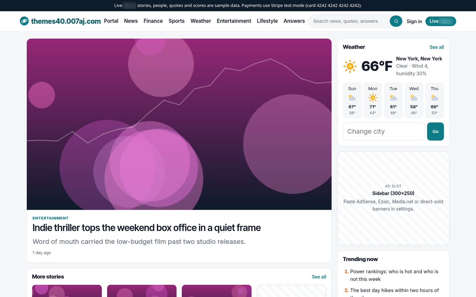
Task: Select the Sunday forecast cloud icon
Action: [x=352, y=98]
